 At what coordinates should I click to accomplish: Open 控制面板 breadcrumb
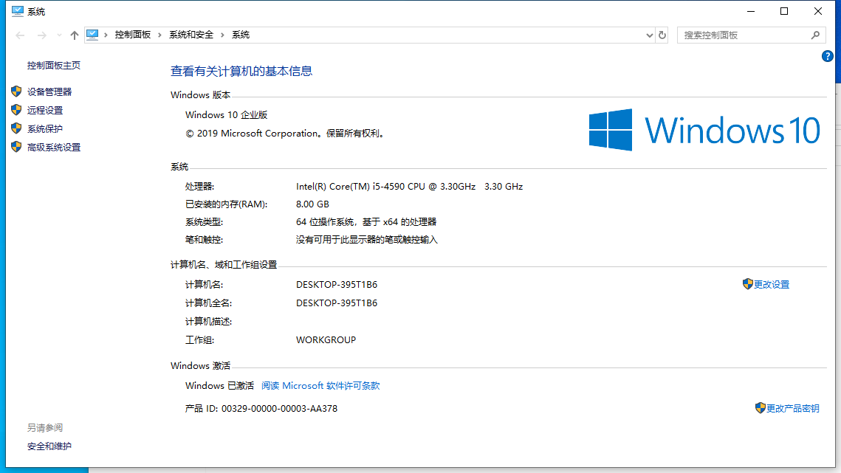point(132,35)
